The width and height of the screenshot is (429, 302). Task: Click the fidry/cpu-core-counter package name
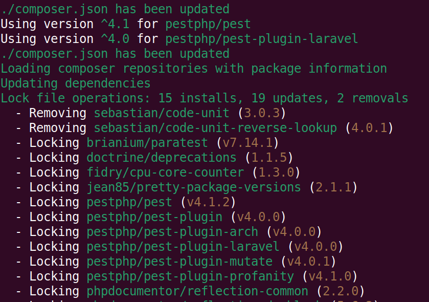[x=165, y=172]
